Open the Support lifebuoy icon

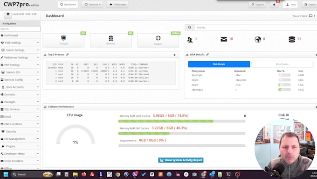[158, 38]
